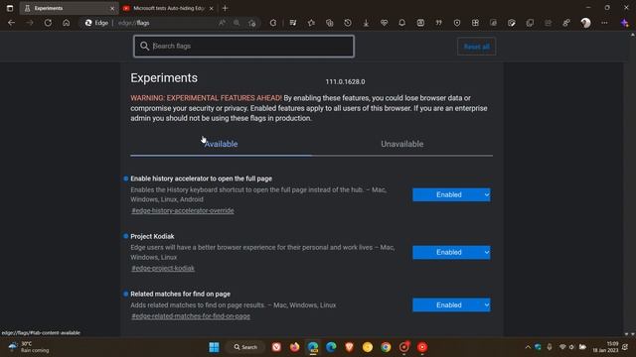The width and height of the screenshot is (636, 357).
Task: Open new tab with plus button
Action: pos(226,8)
